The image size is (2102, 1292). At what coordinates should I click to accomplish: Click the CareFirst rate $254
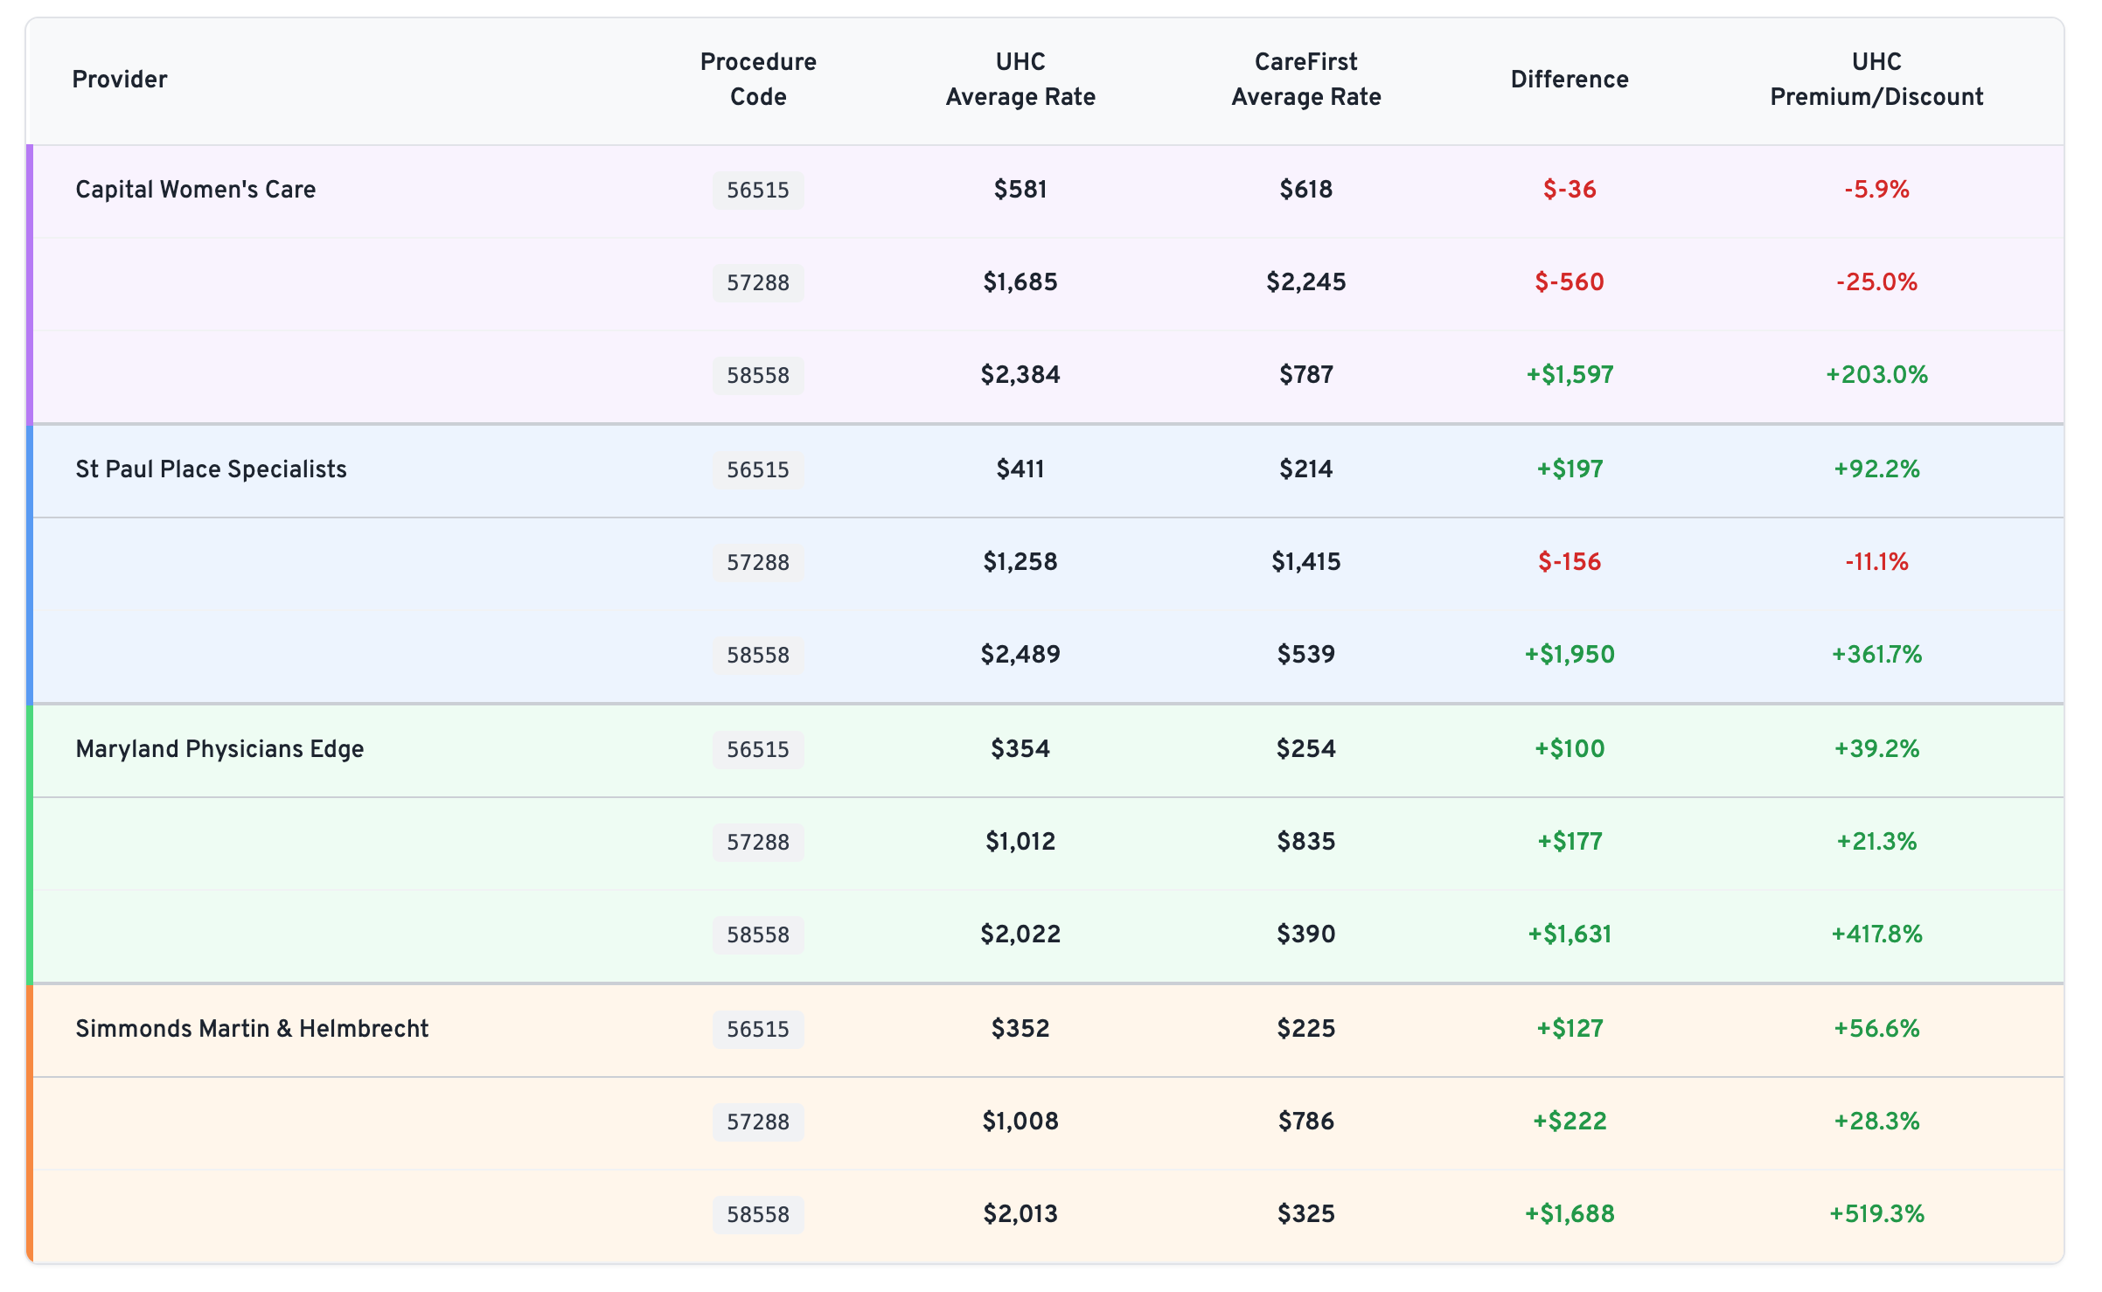point(1306,749)
